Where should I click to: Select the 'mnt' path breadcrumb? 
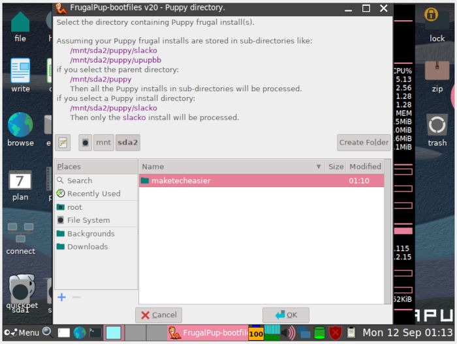coord(103,143)
